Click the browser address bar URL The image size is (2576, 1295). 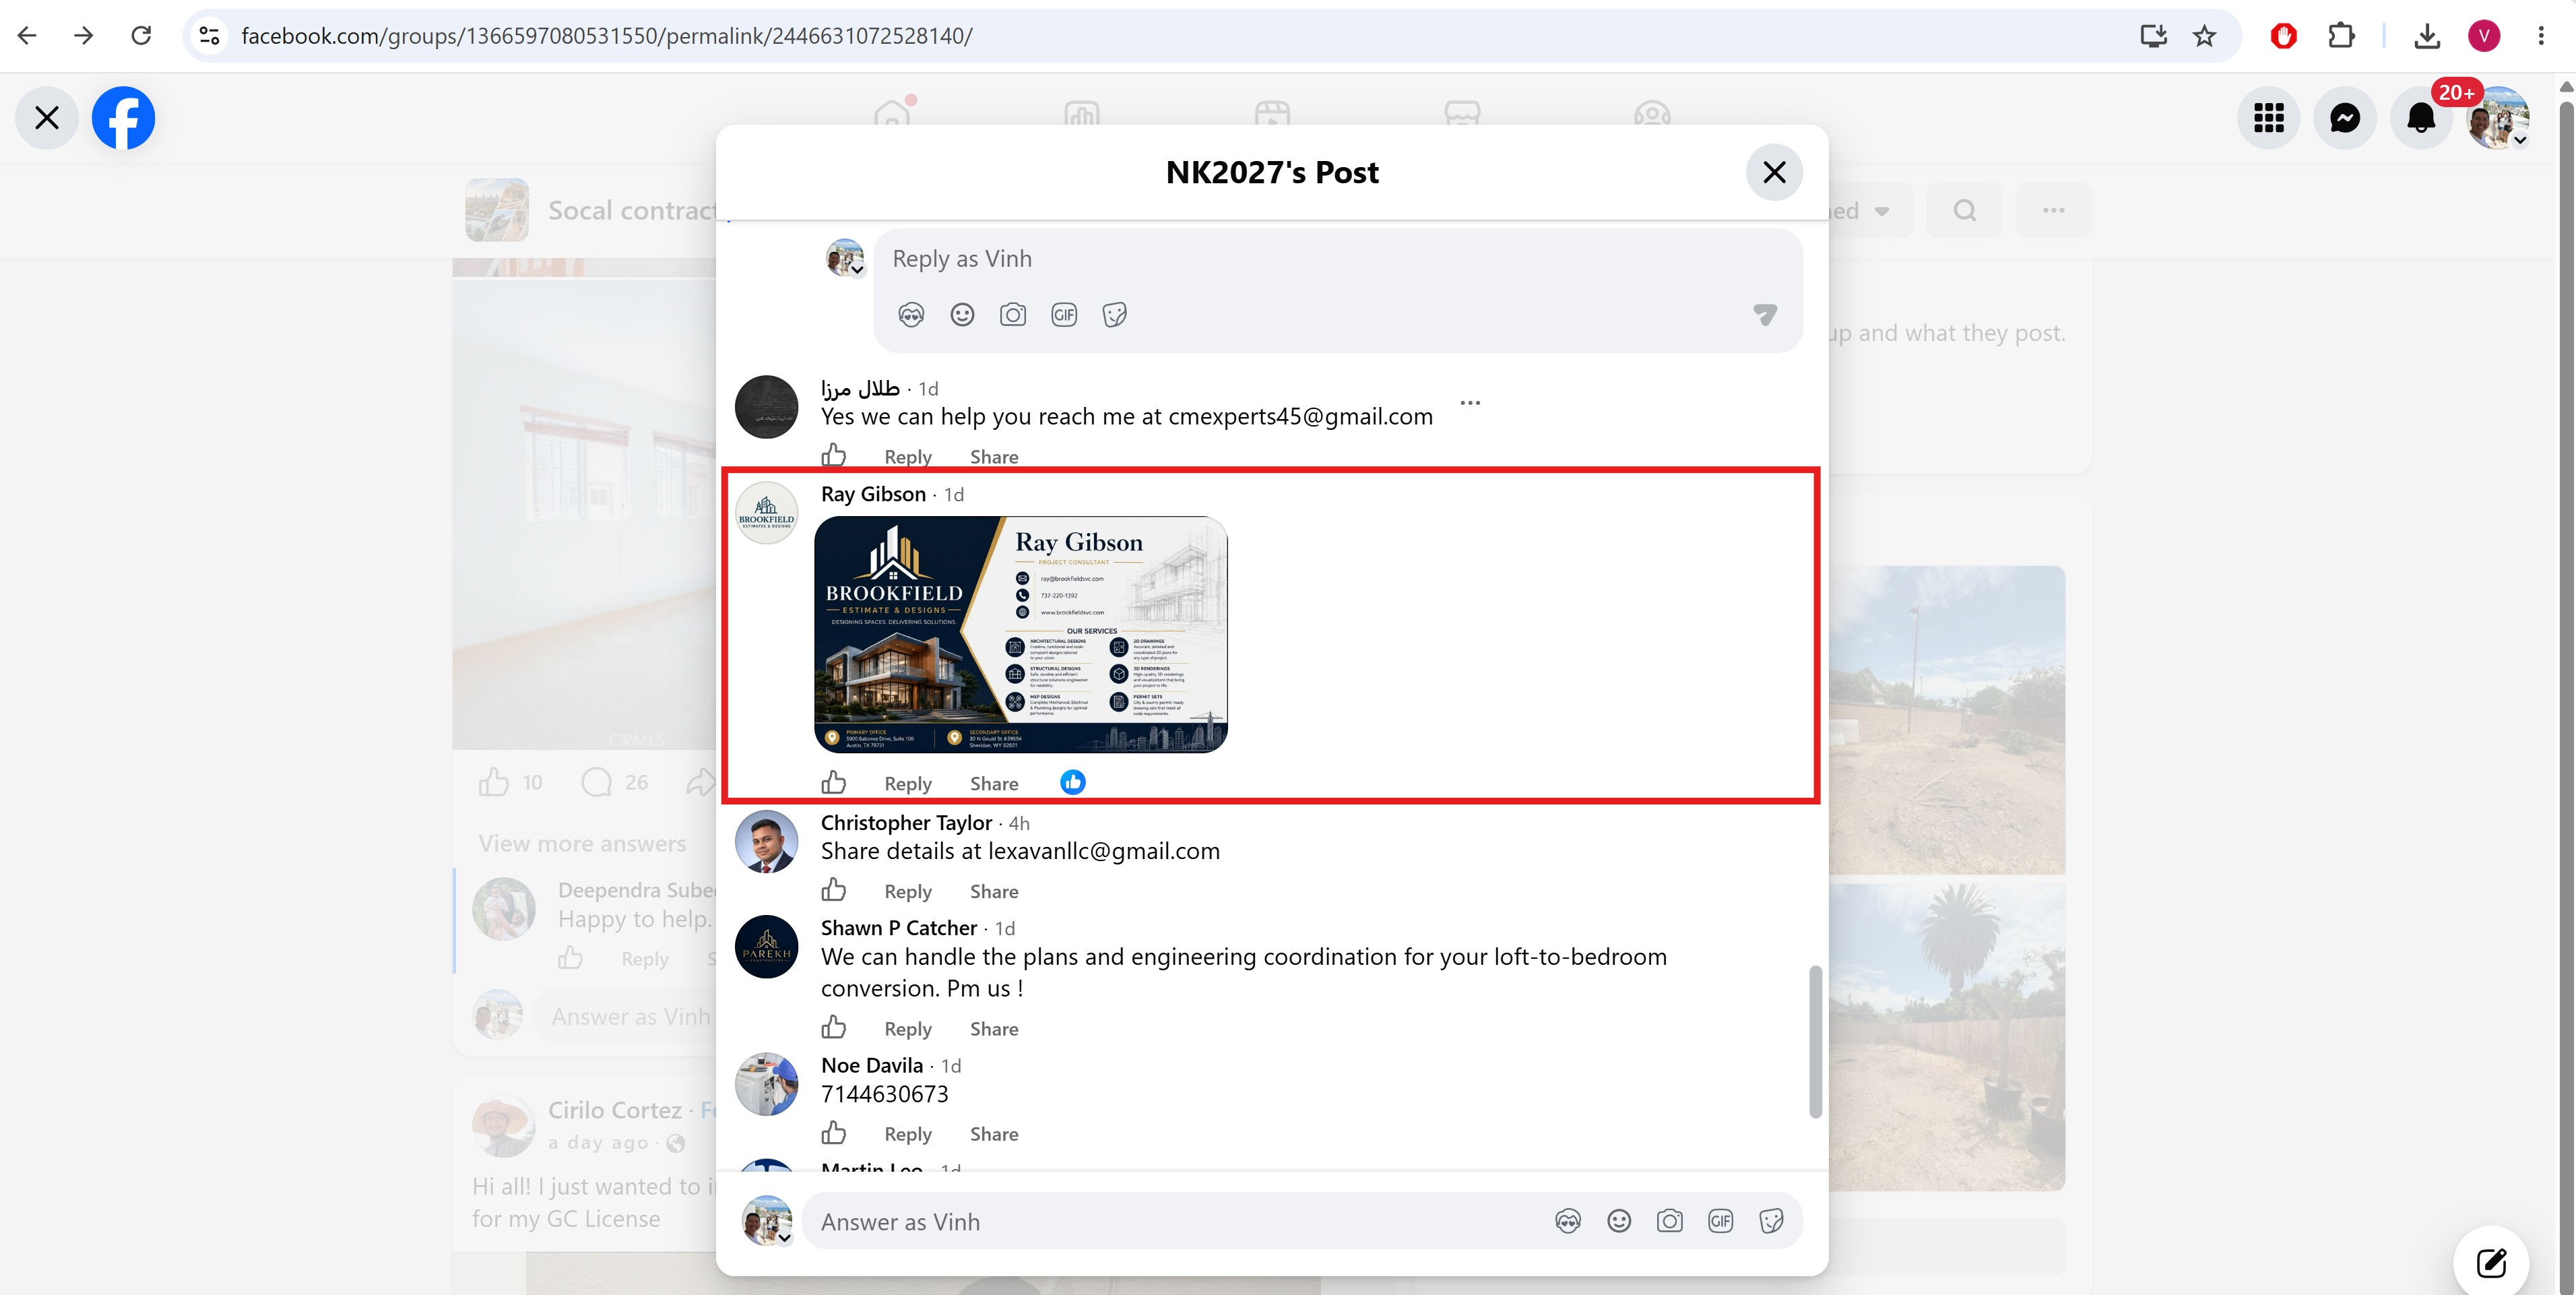coord(607,36)
